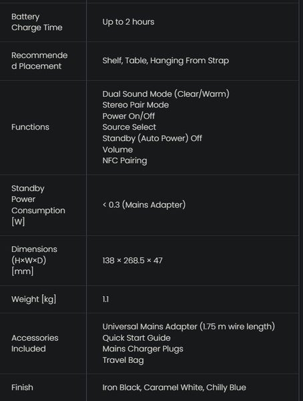Click the Recommended Placement label
This screenshot has width=303, height=401.
tap(39, 61)
